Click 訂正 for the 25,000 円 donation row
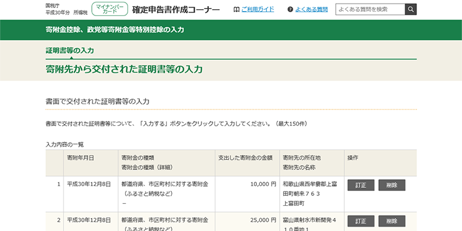The height and width of the screenshot is (231, 462). [x=361, y=221]
